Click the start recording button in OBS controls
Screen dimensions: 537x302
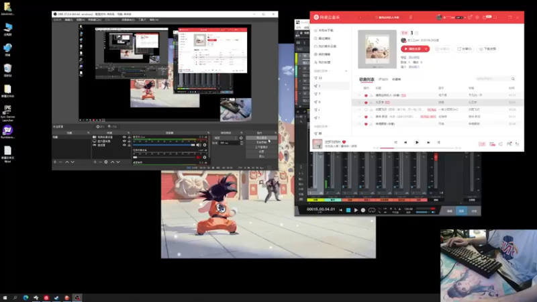click(261, 142)
